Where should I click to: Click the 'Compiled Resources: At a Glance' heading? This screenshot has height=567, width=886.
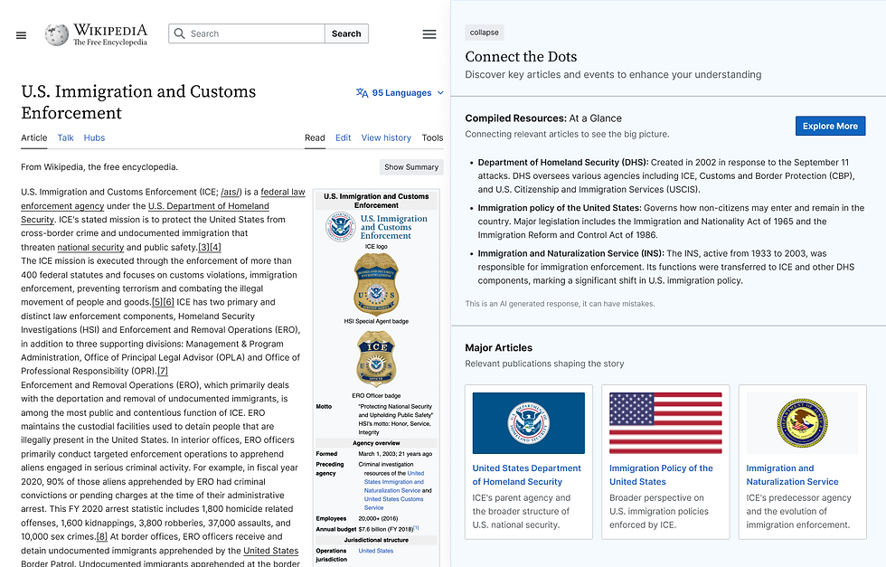click(543, 118)
